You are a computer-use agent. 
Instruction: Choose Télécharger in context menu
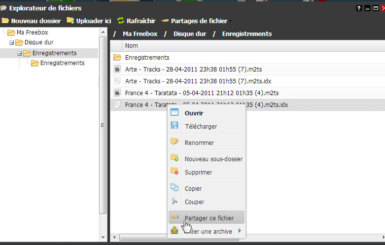click(207, 126)
